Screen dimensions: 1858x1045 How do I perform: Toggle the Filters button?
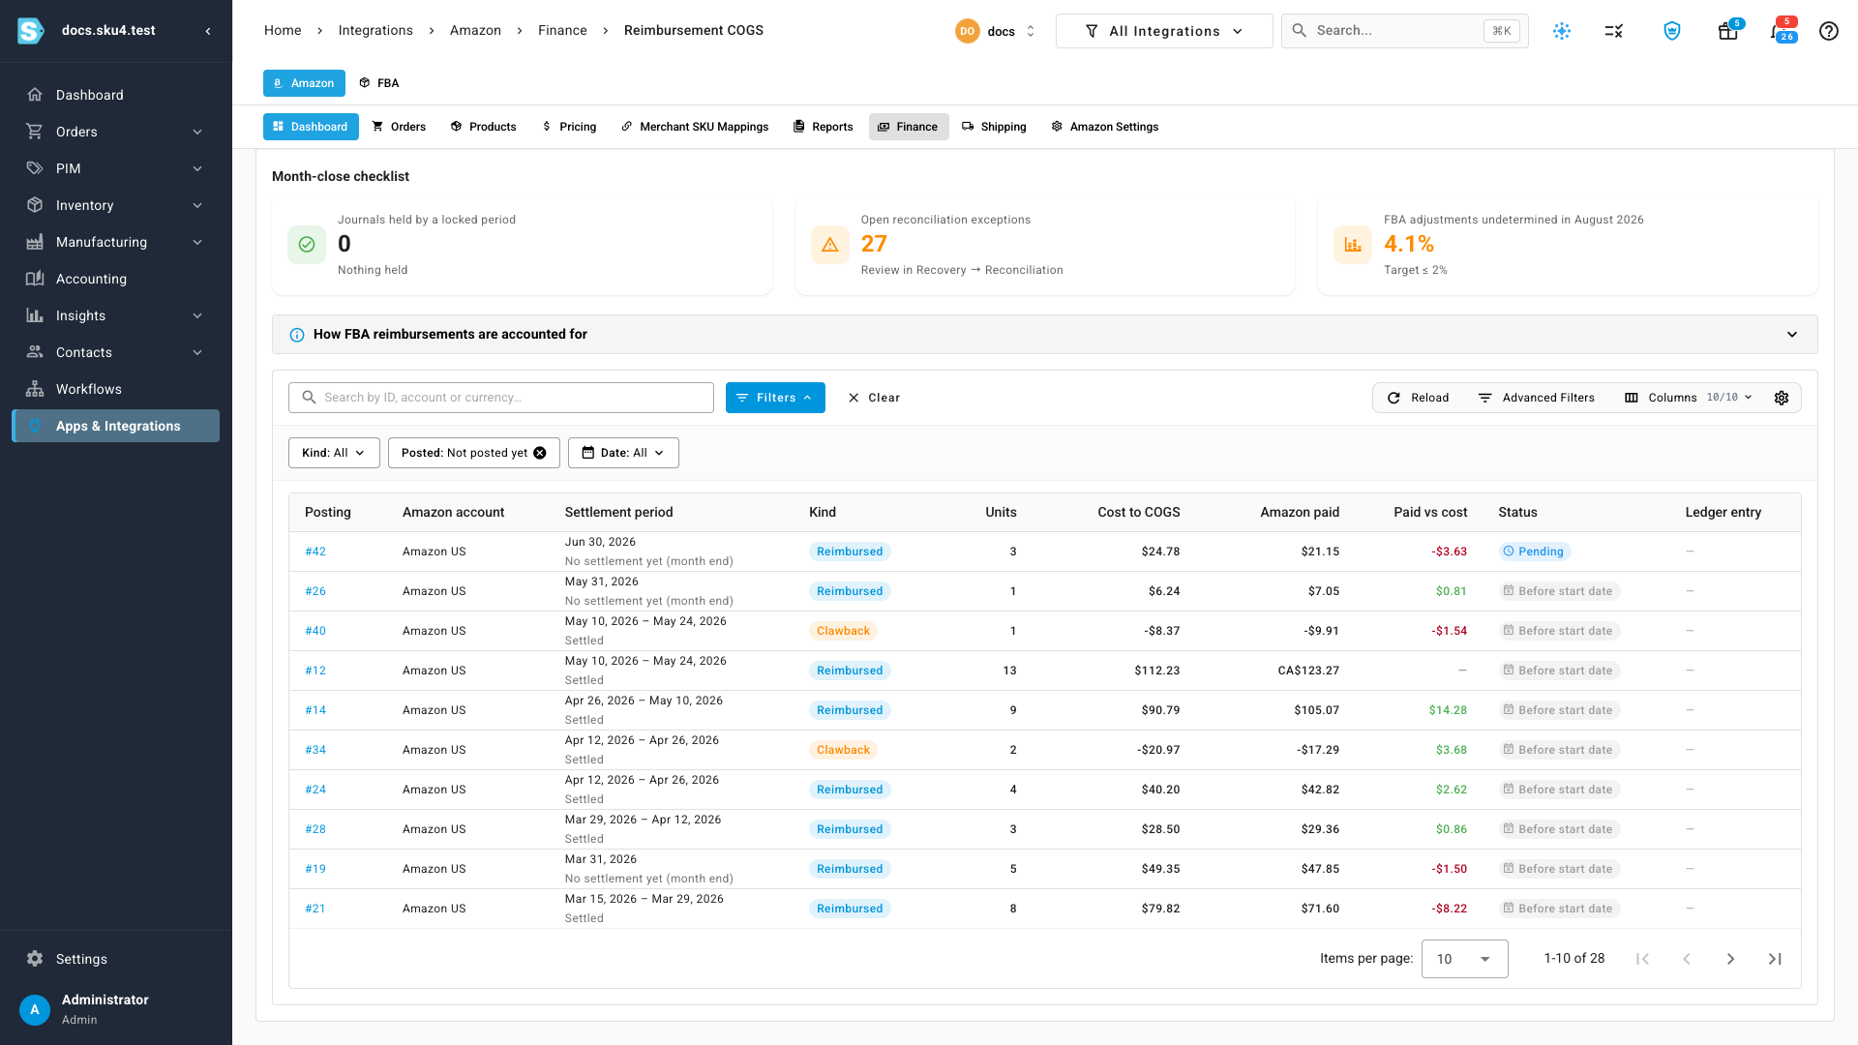tap(775, 398)
